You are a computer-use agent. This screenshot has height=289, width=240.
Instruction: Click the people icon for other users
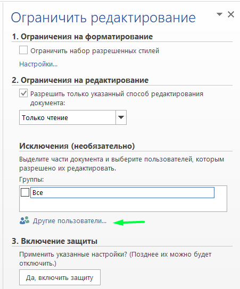pos(24,220)
